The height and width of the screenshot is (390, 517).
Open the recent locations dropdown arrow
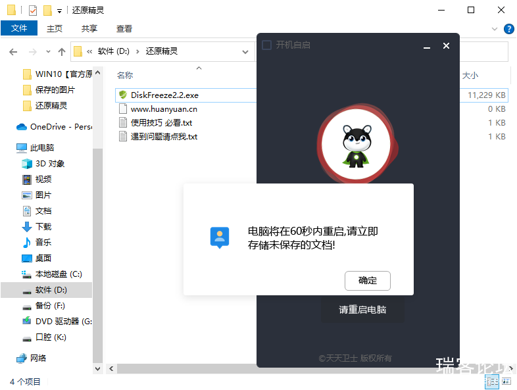click(x=47, y=51)
